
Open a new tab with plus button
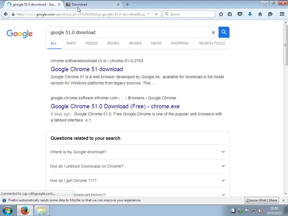(x=127, y=4)
